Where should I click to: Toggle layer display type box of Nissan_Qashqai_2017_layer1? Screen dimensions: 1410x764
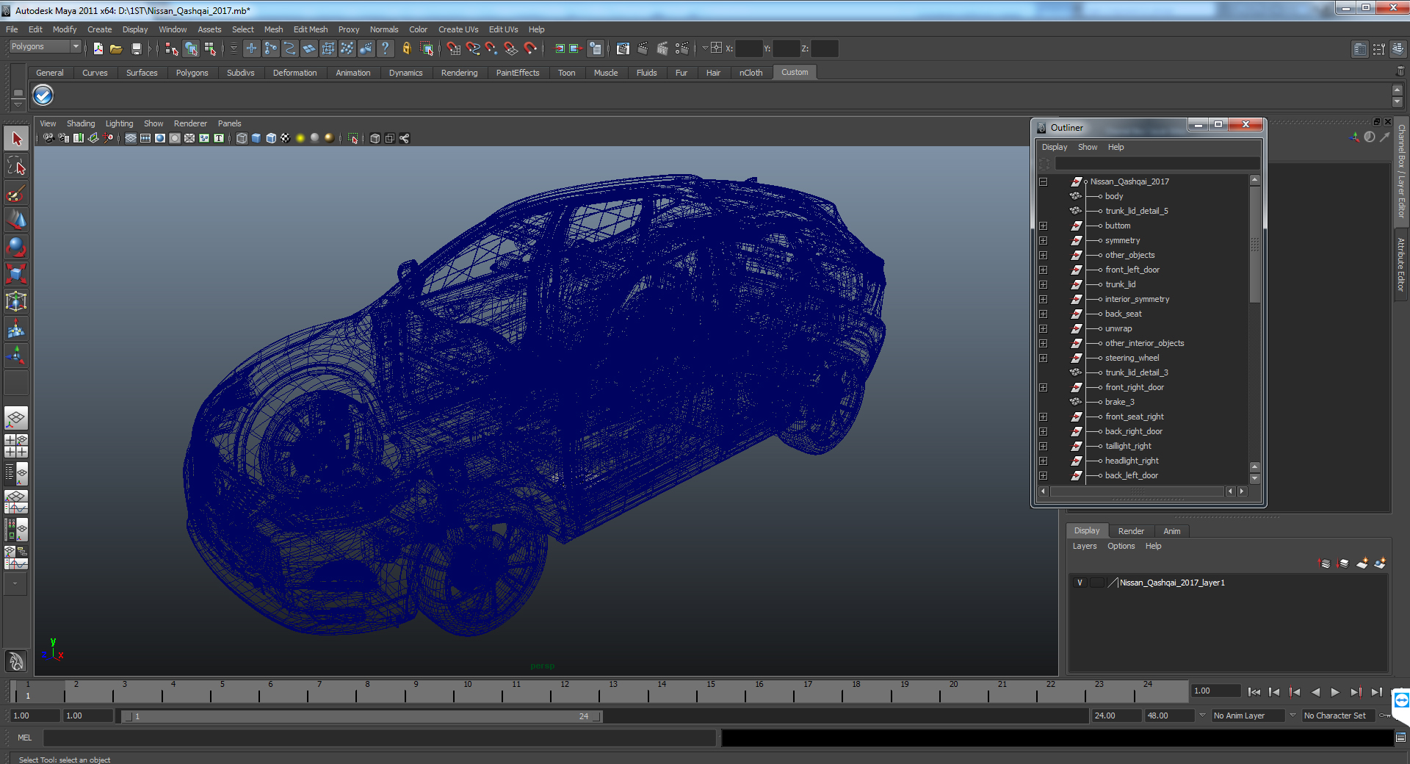[1097, 583]
